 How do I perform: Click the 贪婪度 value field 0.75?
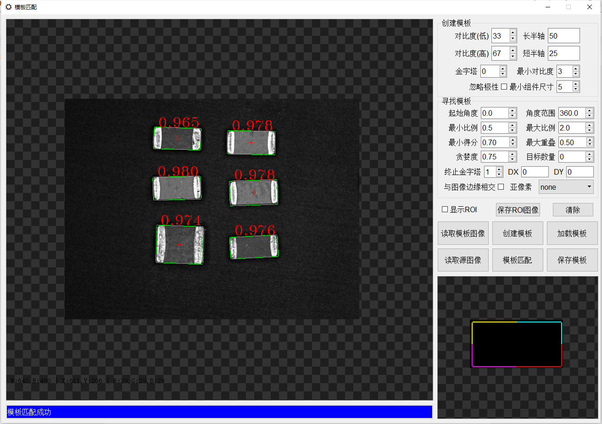495,157
